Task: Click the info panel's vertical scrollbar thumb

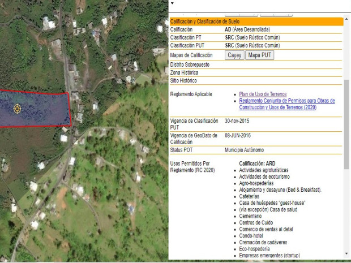Action: tap(346, 124)
